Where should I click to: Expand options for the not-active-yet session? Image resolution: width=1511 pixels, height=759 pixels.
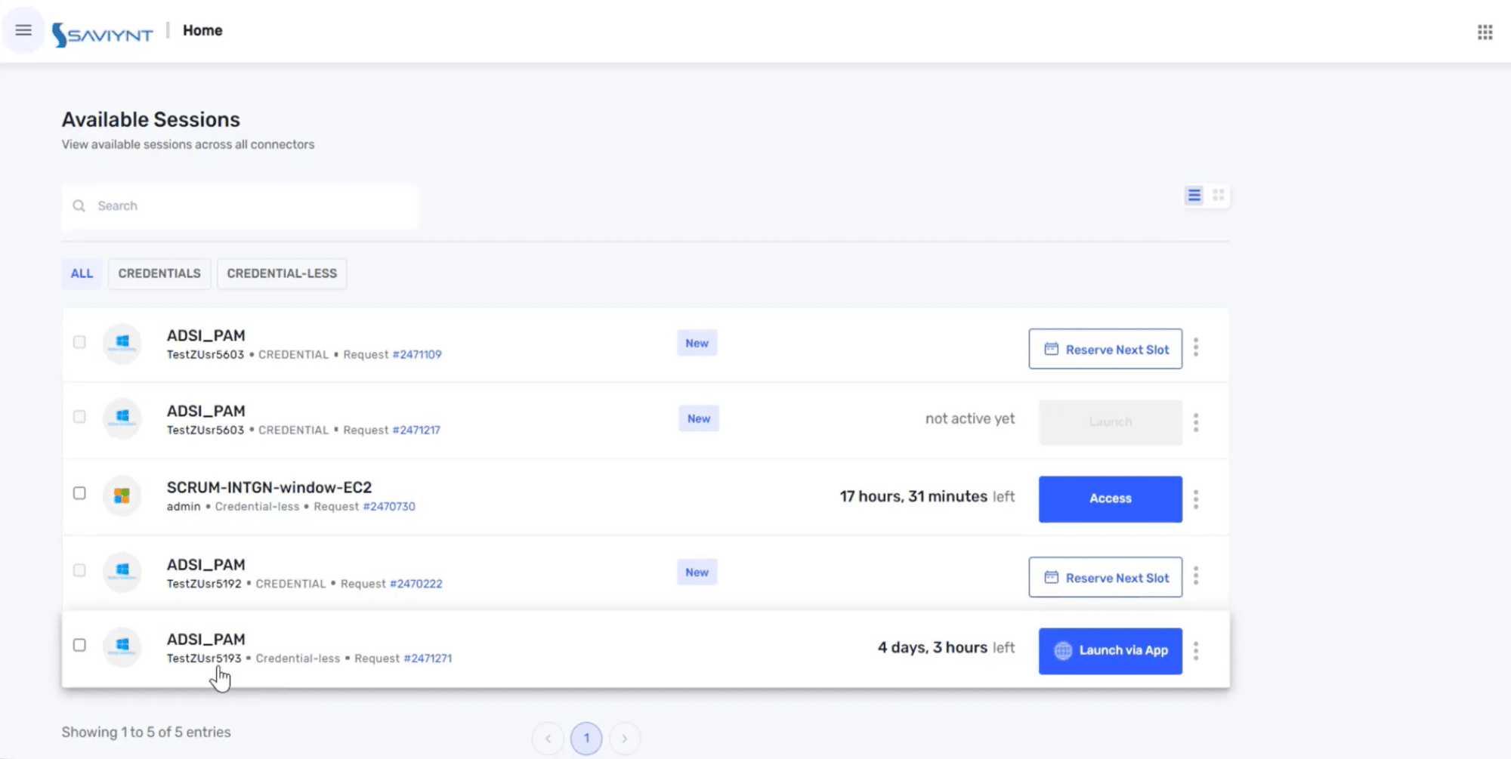tap(1196, 423)
